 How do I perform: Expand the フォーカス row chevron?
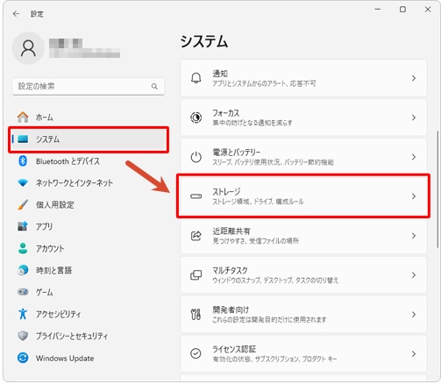(414, 117)
